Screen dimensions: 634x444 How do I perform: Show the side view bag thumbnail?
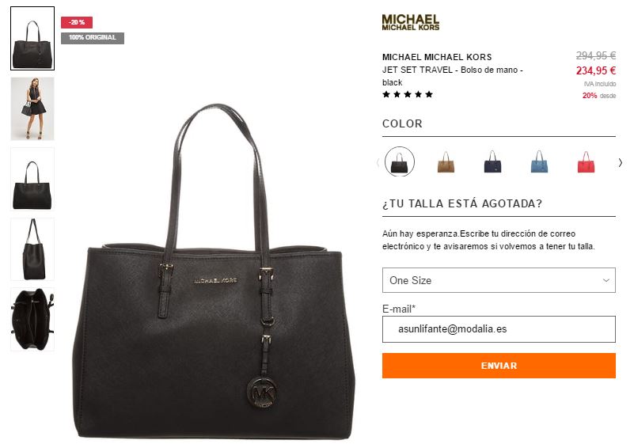pyautogui.click(x=32, y=249)
